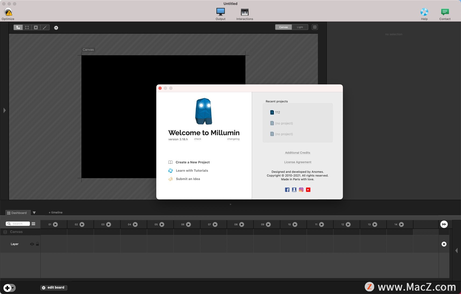The width and height of the screenshot is (461, 294).
Task: Open Millumin's Instagram icon
Action: coord(301,190)
